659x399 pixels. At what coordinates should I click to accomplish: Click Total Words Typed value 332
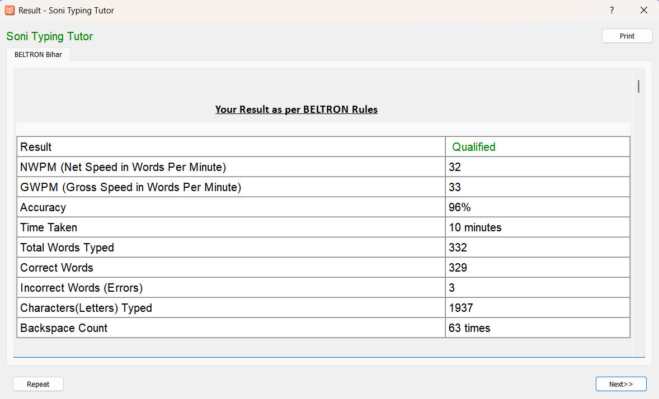pyautogui.click(x=458, y=248)
